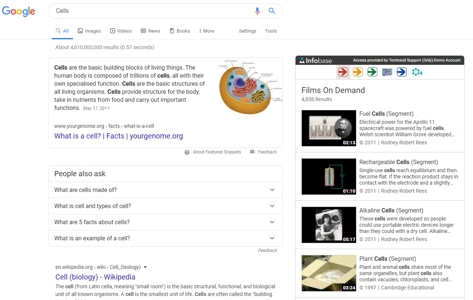
Task: Open 'Alkaline Cells (Segment)' title
Action: (x=391, y=210)
